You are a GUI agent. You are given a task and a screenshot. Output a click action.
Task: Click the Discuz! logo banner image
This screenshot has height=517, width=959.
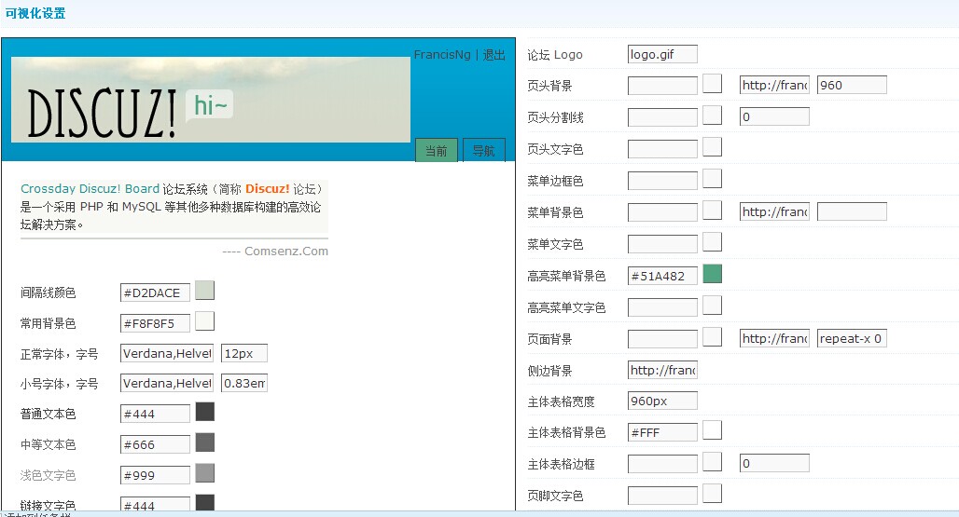click(x=211, y=100)
